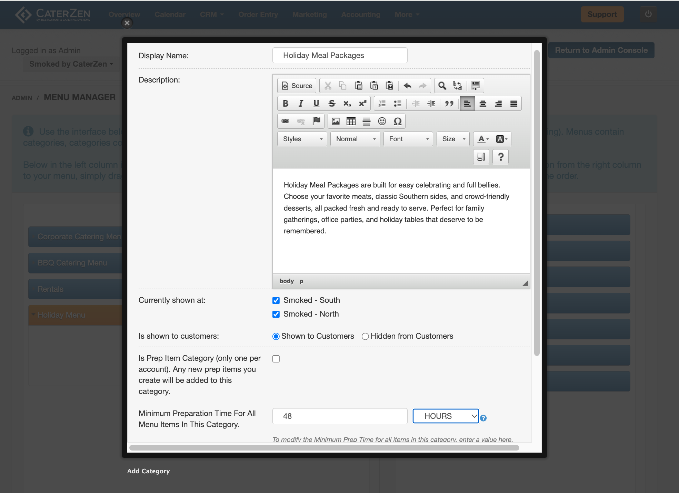Enable the Is Prep Item Category checkbox

coord(276,359)
